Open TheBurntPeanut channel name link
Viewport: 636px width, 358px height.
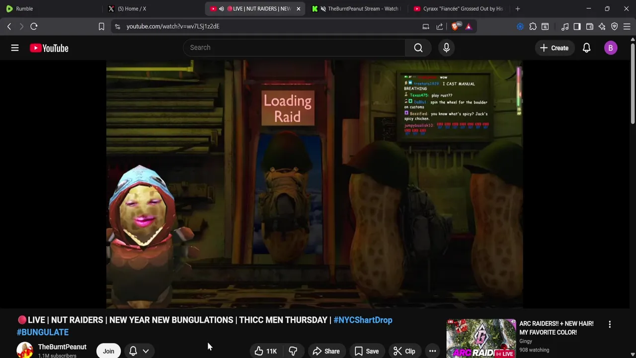[62, 347]
